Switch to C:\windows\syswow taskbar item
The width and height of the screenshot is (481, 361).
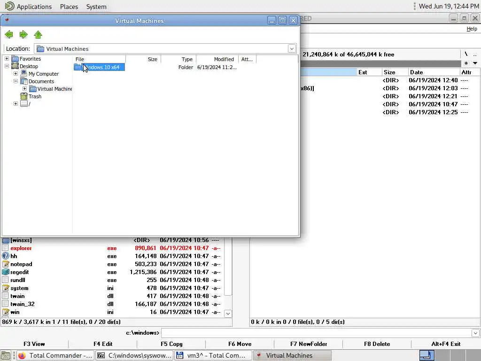coord(134,355)
